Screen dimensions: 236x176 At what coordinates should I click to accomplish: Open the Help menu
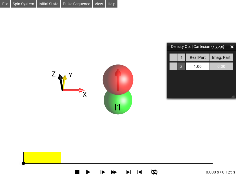(x=112, y=4)
